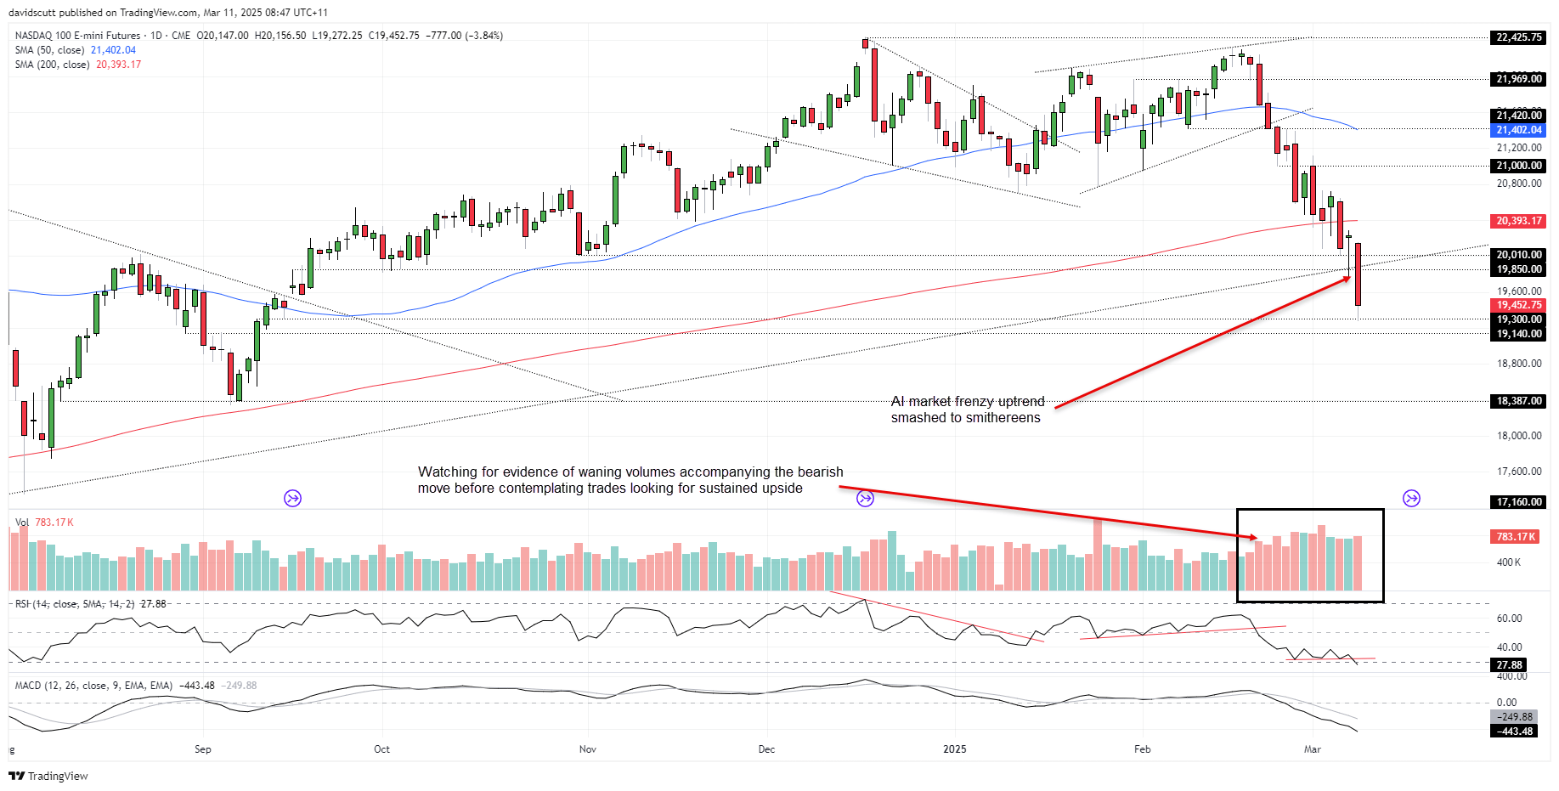Click the 'SMA (50, close)' indicator legend
This screenshot has height=791, width=1559.
(x=49, y=50)
